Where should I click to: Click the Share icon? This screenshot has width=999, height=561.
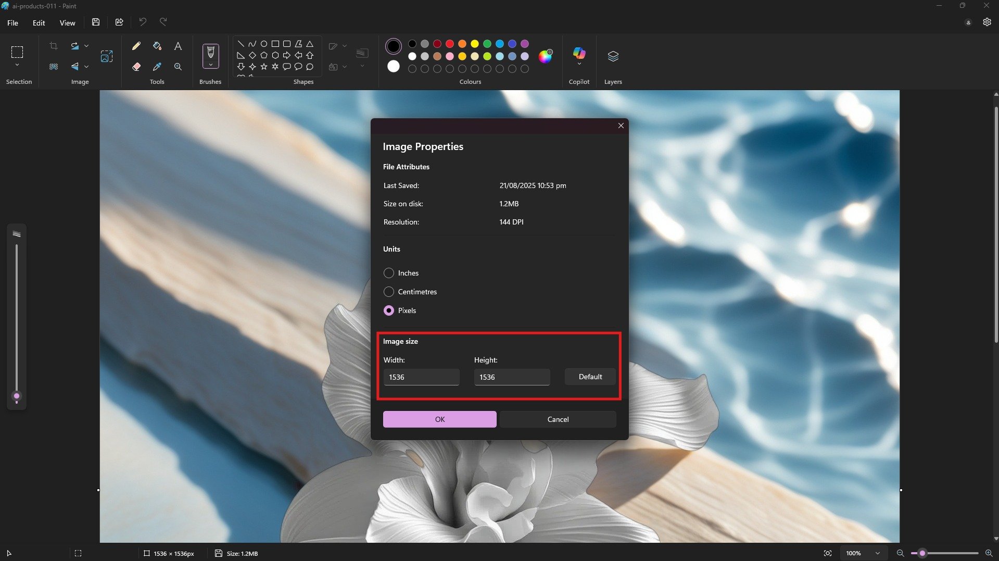[119, 22]
